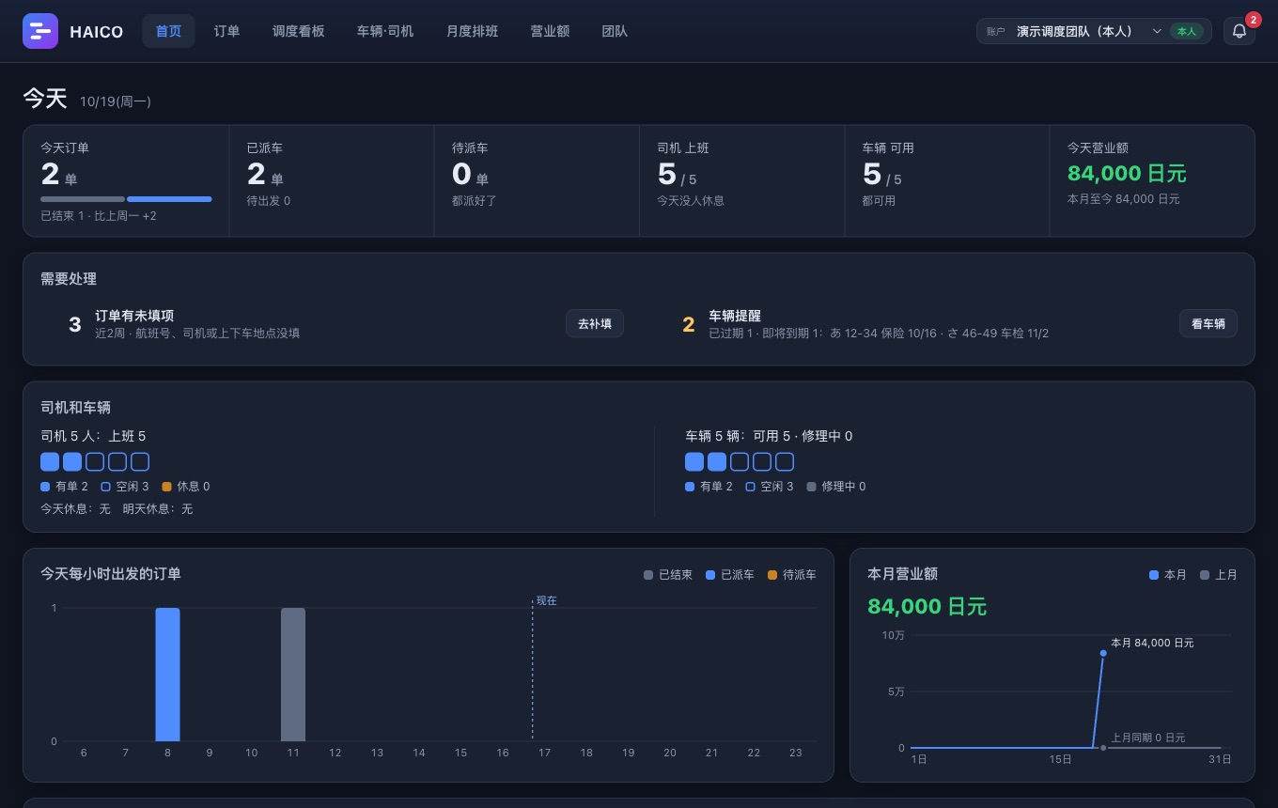Viewport: 1278px width, 808px height.
Task: Click the 车辆 可用 summary card
Action: 946,181
